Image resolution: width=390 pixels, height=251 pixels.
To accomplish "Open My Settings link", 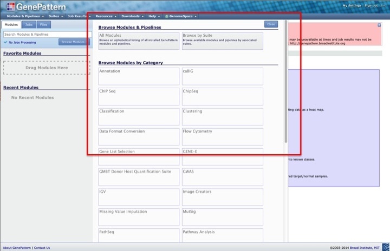I will coord(352,5).
